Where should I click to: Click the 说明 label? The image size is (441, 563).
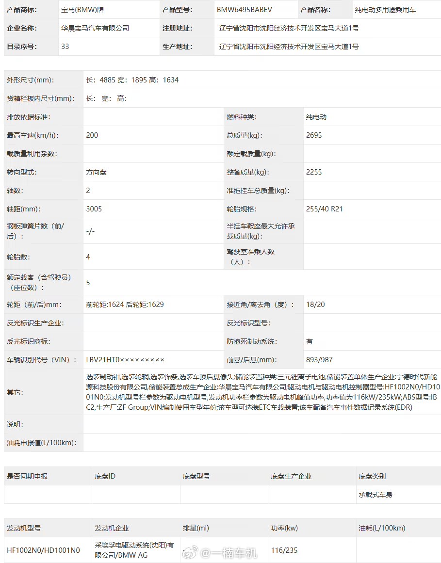pyautogui.click(x=15, y=424)
